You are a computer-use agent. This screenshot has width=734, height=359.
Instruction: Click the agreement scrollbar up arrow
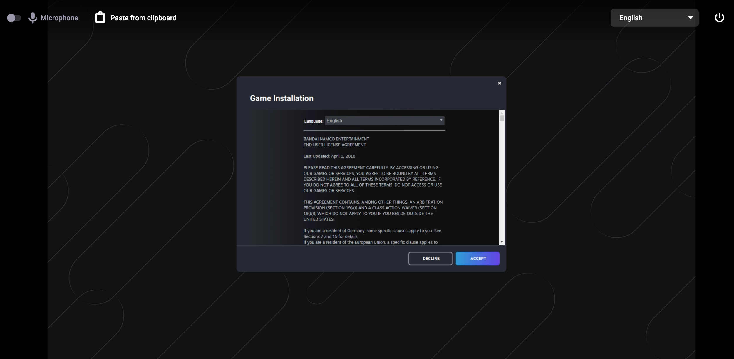point(502,113)
